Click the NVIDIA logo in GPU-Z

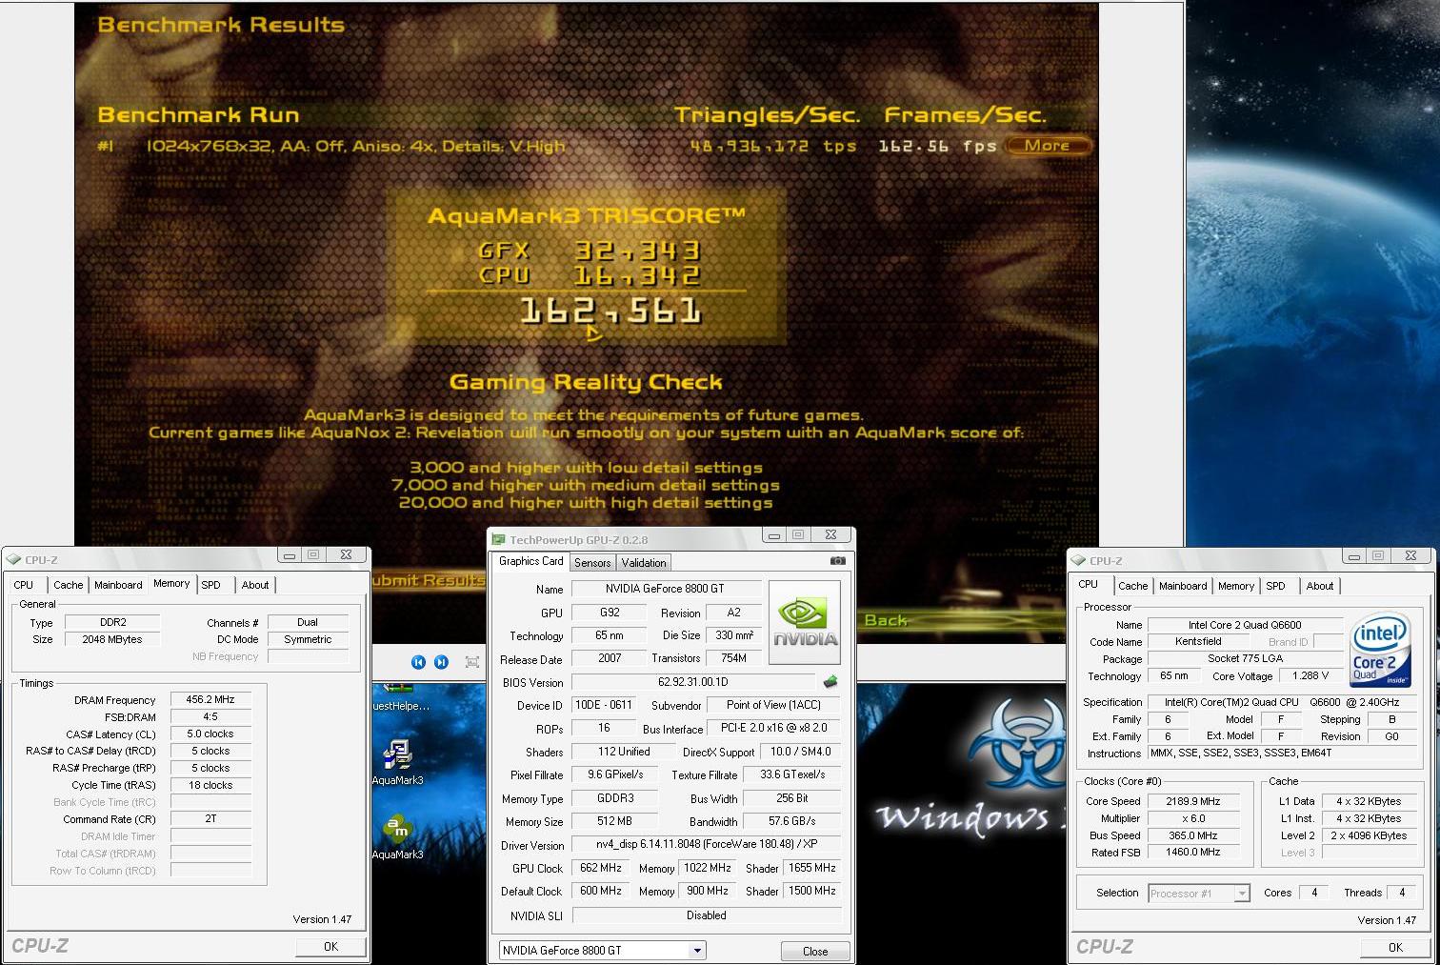(806, 620)
